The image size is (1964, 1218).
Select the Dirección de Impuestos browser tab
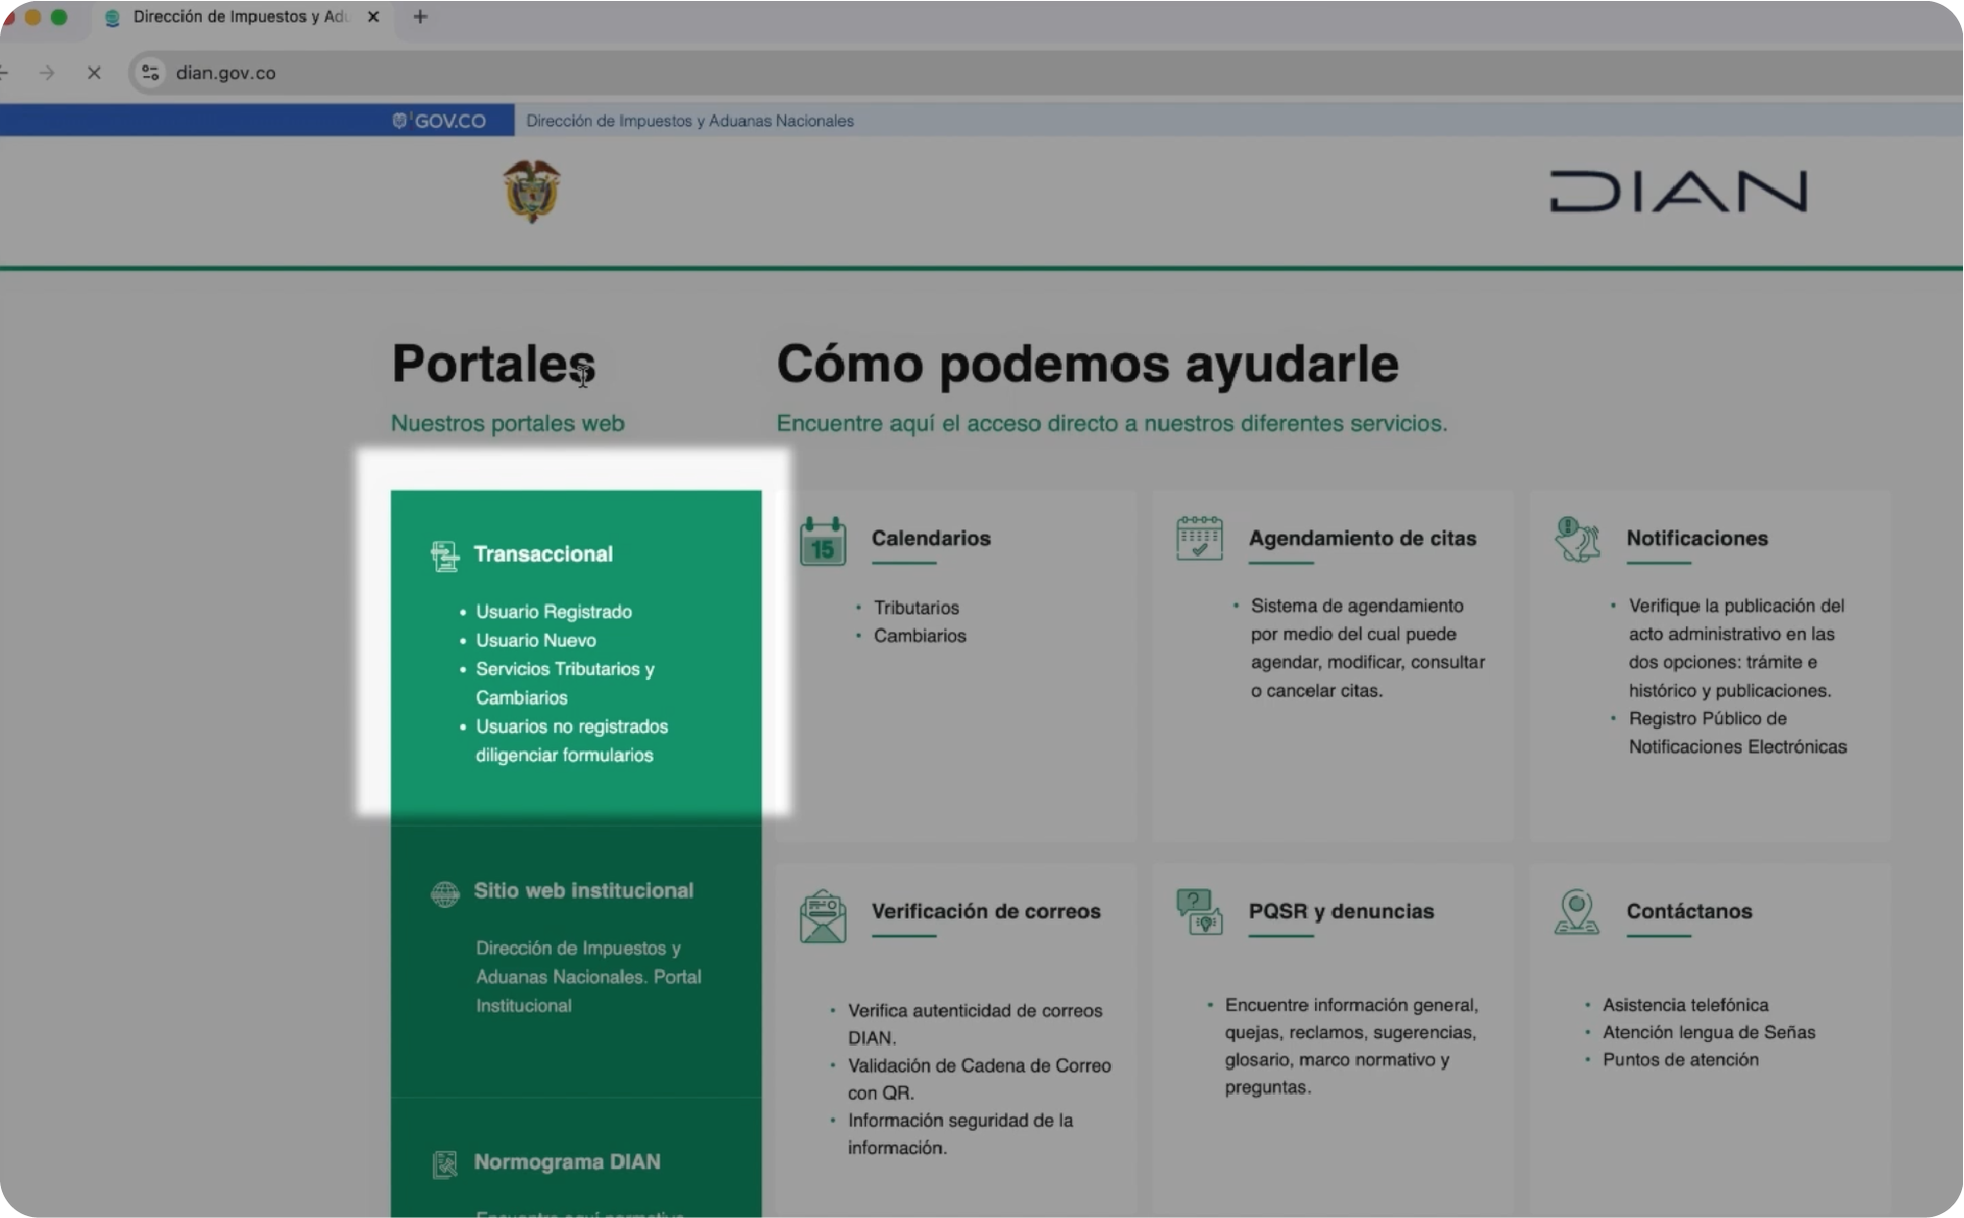[240, 17]
